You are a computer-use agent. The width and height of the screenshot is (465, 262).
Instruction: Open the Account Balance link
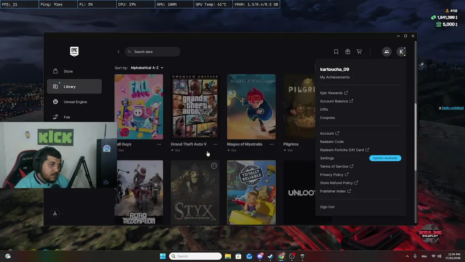point(336,101)
